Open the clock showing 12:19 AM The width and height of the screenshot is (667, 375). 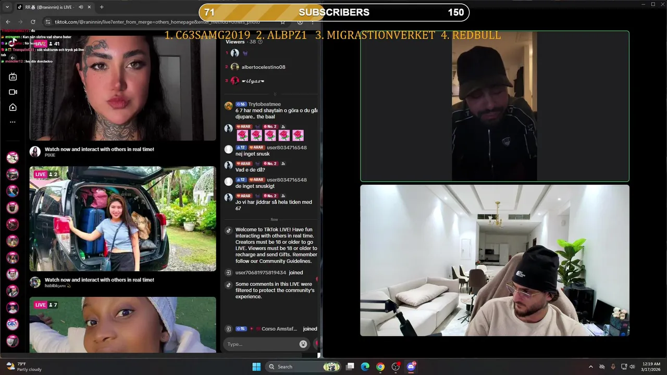coord(651,367)
